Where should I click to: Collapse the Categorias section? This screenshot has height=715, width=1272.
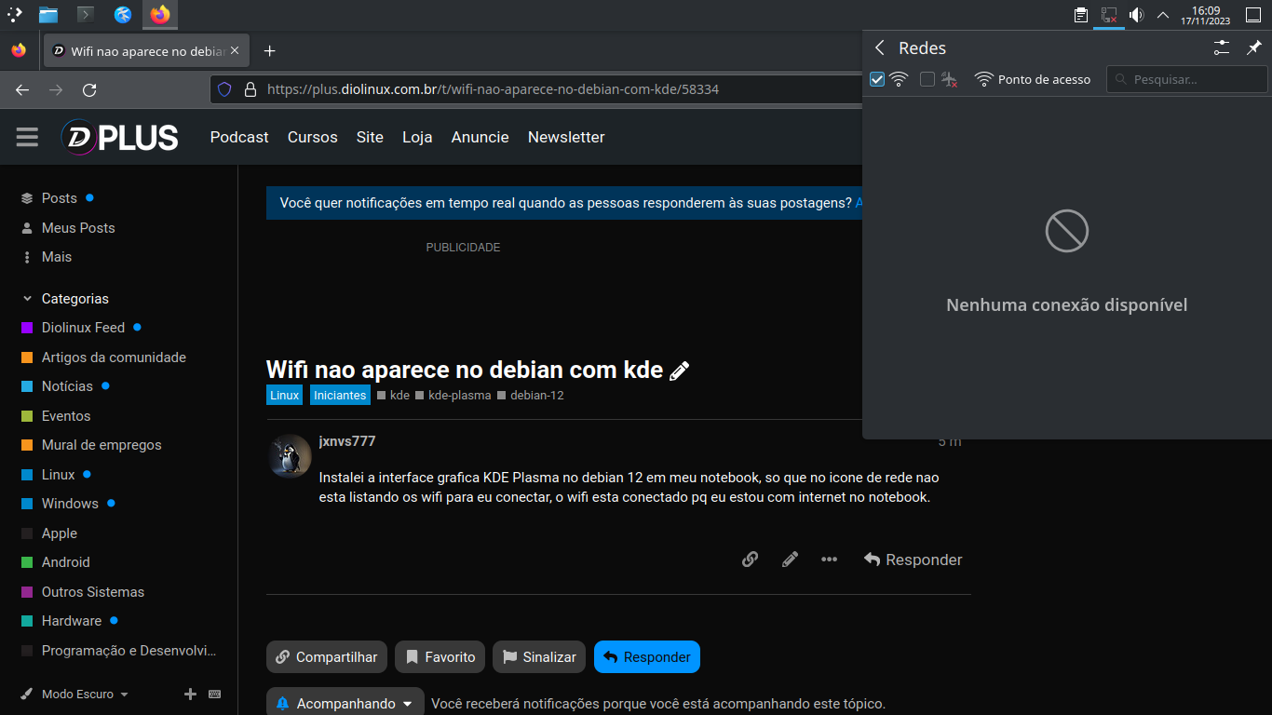[27, 299]
